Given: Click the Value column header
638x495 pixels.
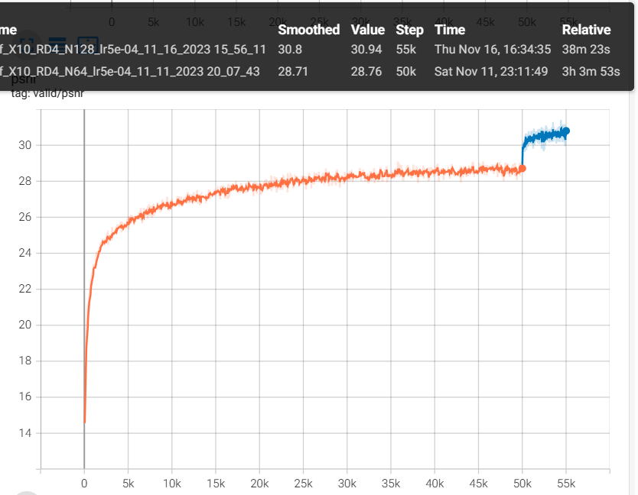Looking at the screenshot, I should point(367,30).
